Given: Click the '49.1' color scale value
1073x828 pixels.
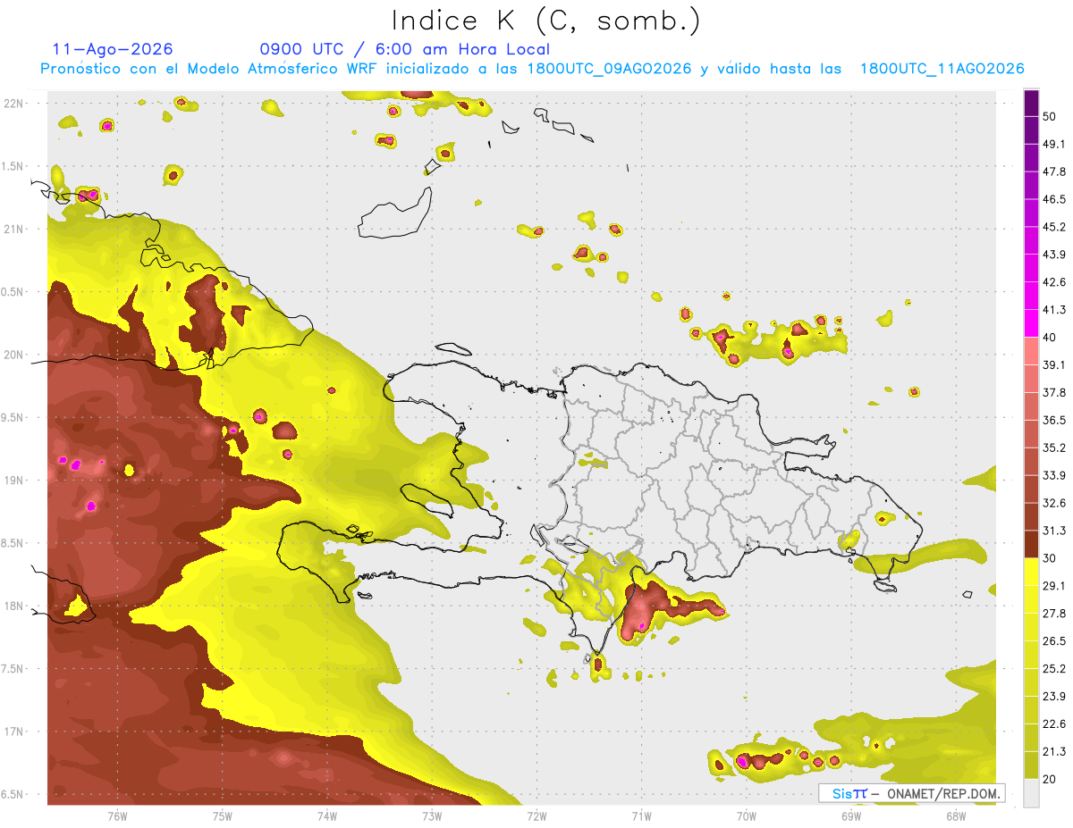Looking at the screenshot, I should (1054, 144).
